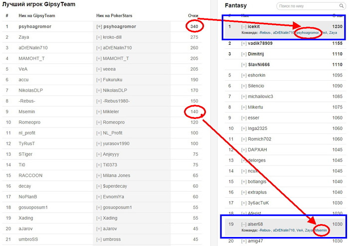Viewport: 349px width, 246px height.
Task: Expand the extraplus fantasy team
Action: coord(244,192)
